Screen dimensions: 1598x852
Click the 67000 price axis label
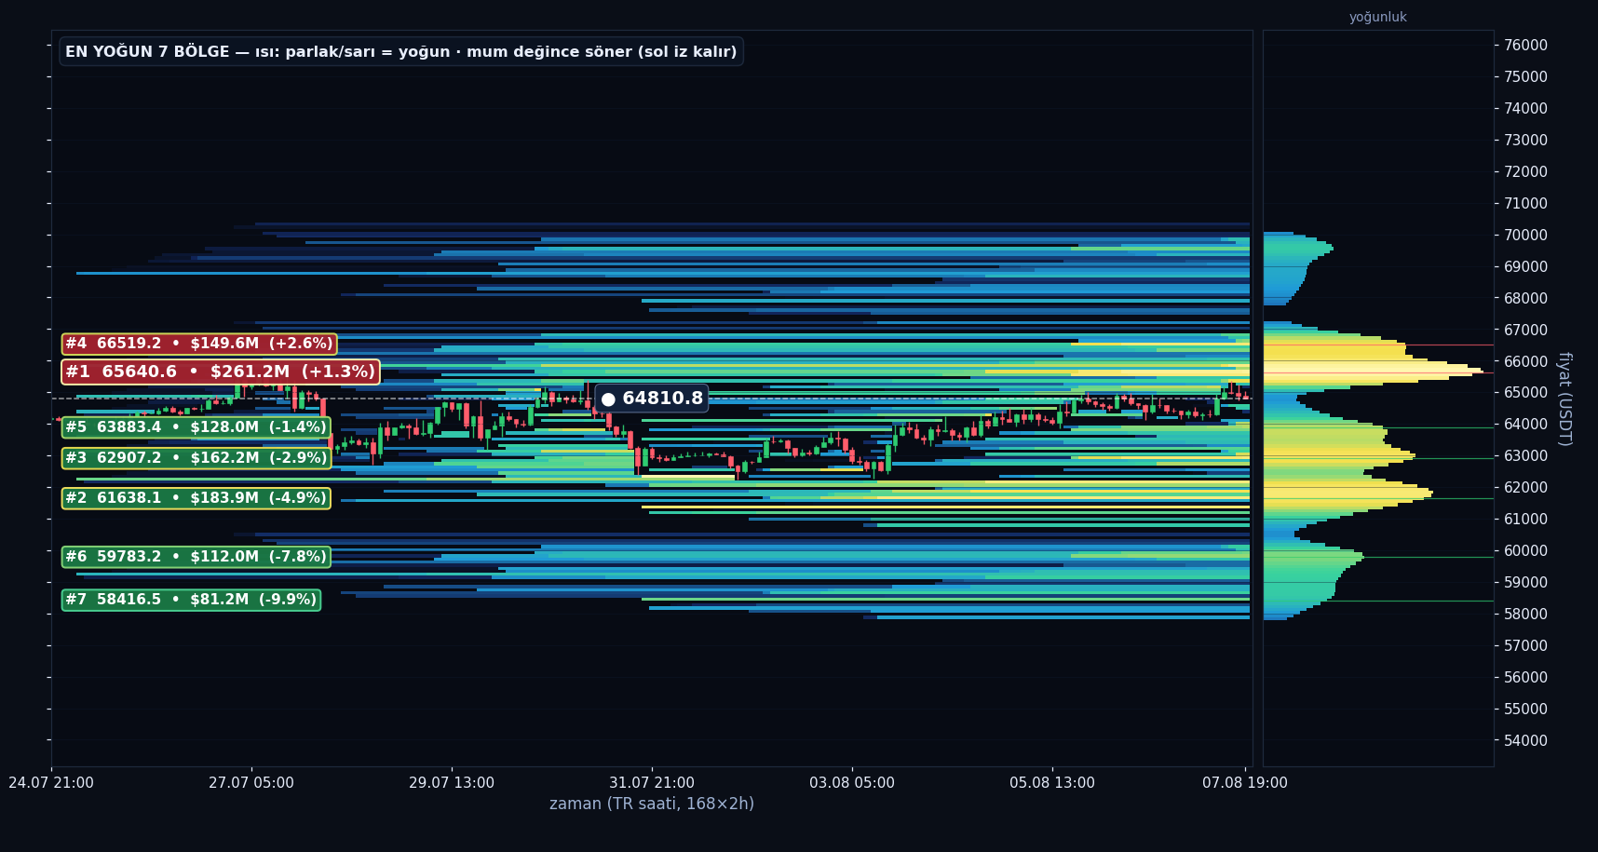tap(1526, 331)
